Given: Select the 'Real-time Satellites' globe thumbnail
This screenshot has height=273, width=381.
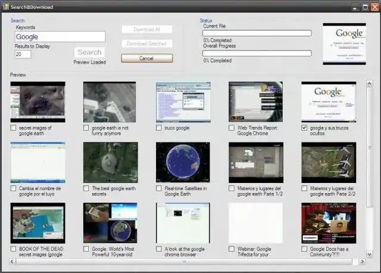Looking at the screenshot, I should 183,163.
